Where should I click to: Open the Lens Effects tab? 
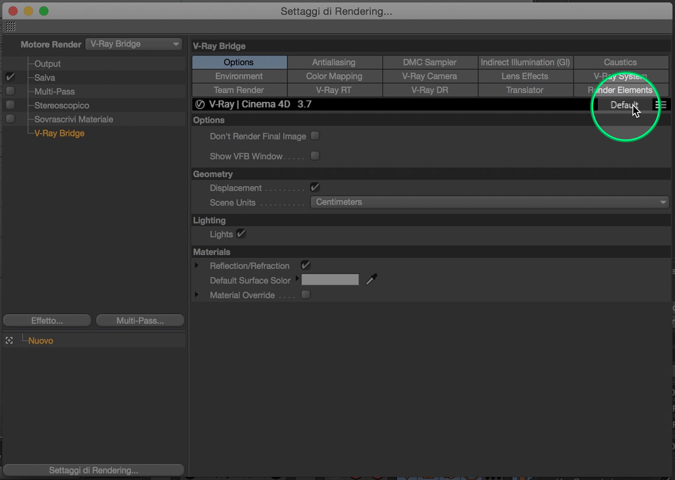[526, 76]
